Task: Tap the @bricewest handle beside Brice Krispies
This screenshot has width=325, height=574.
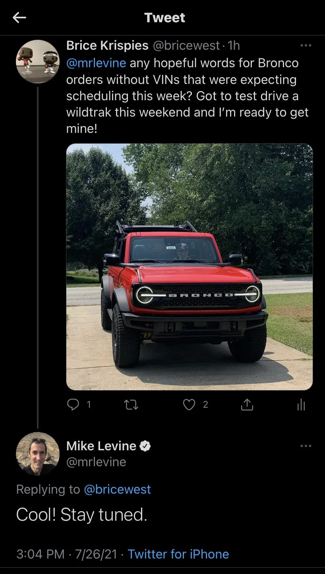Action: [x=186, y=45]
